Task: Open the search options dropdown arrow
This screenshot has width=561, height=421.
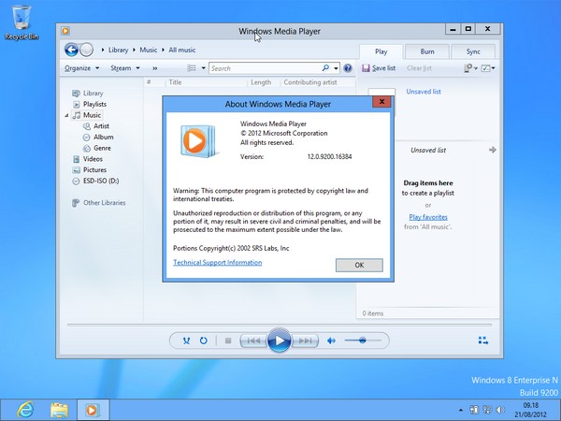Action: pos(336,68)
